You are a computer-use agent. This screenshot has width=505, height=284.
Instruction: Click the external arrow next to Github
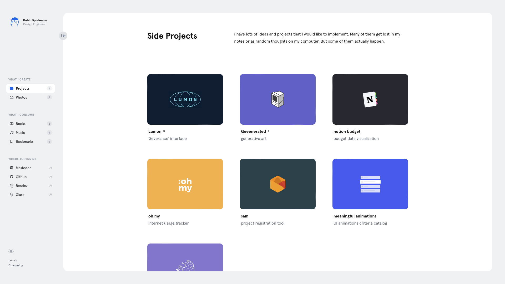point(50,177)
